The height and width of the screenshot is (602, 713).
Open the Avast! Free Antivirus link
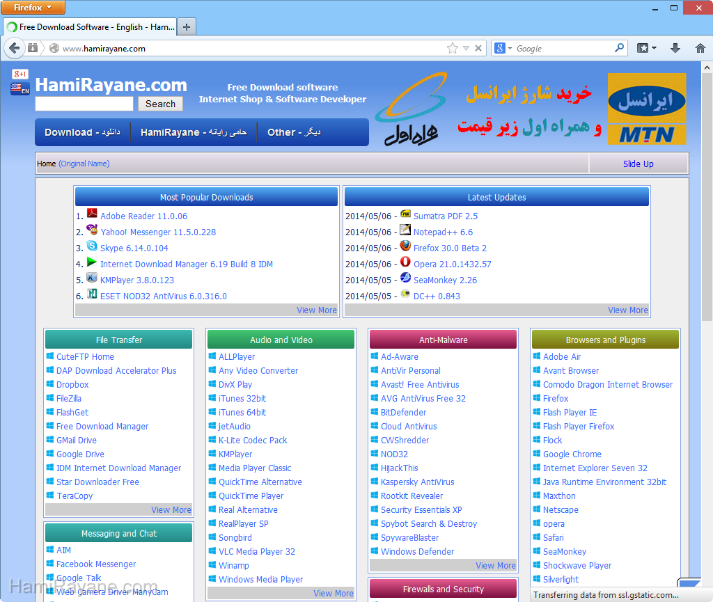tap(420, 384)
